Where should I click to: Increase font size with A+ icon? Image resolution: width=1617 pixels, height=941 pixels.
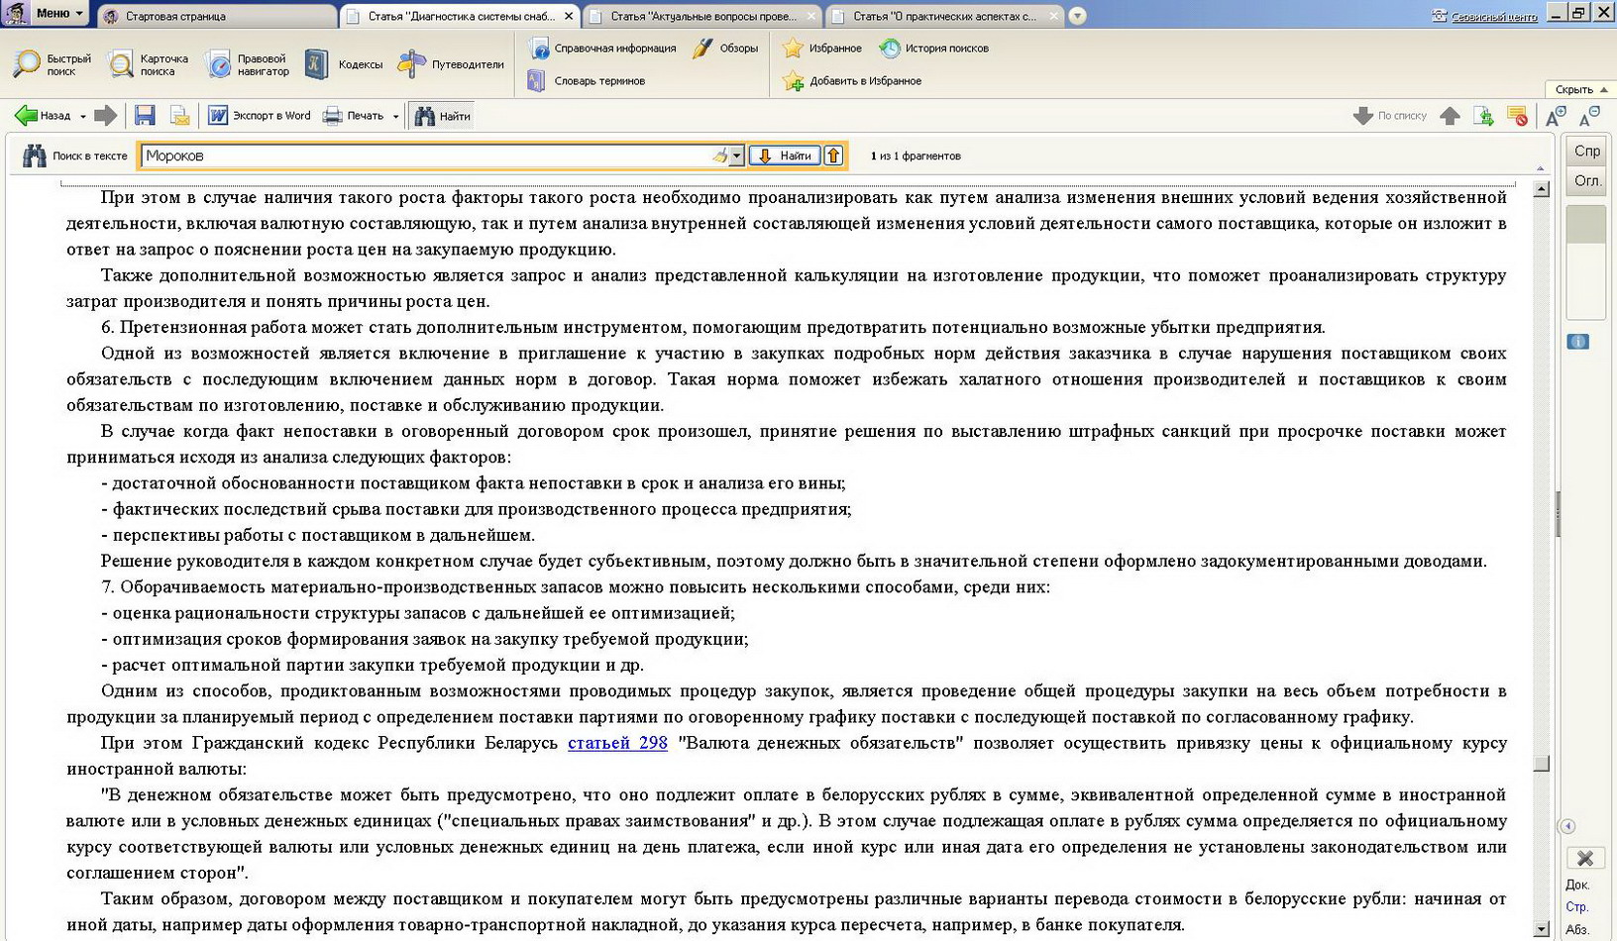pos(1556,116)
